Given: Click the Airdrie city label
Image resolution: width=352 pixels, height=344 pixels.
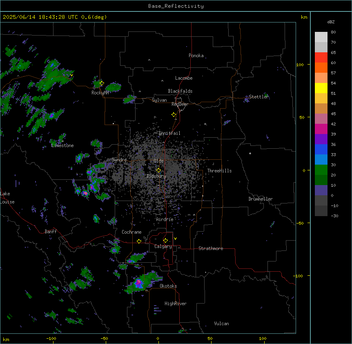Looking at the screenshot, I should (165, 219).
